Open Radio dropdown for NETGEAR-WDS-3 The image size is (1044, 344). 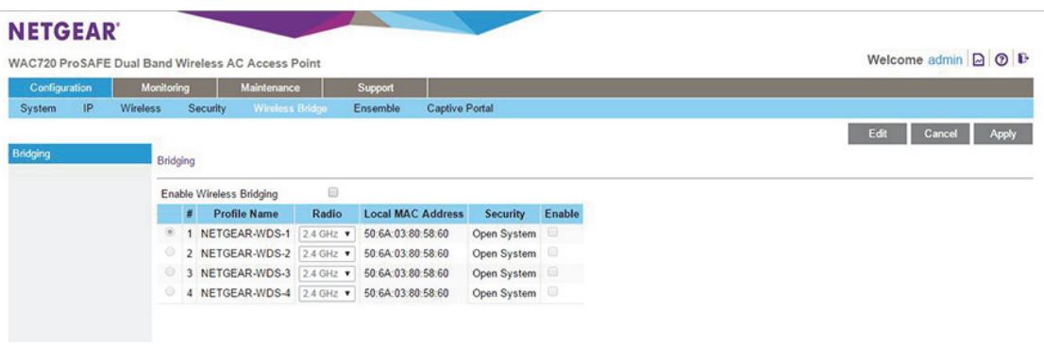pyautogui.click(x=327, y=273)
